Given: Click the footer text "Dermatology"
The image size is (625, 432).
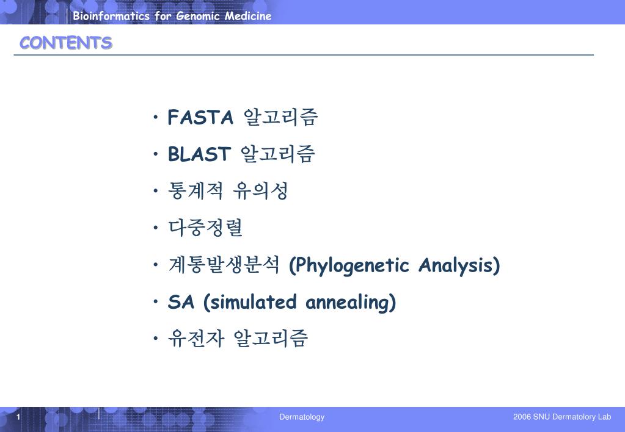Looking at the screenshot, I should (302, 417).
